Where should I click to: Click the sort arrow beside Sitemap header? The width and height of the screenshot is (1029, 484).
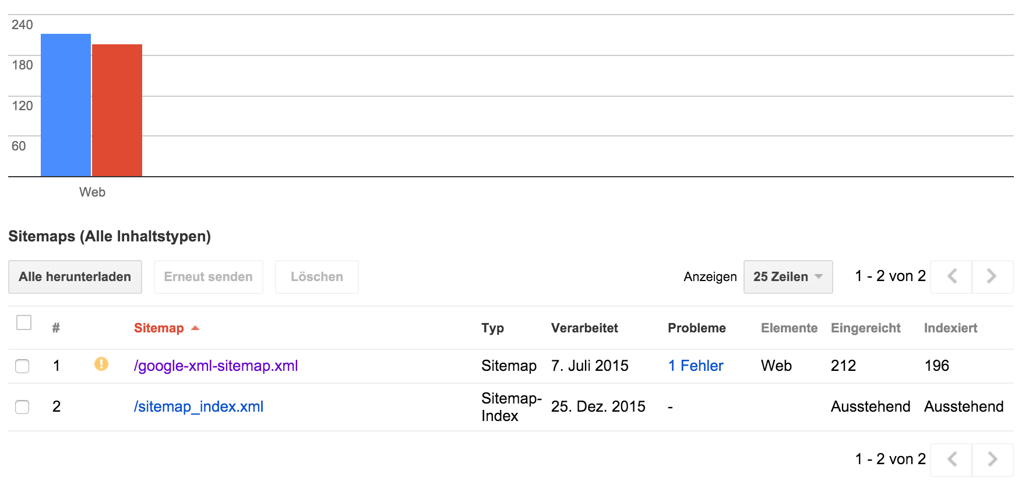click(195, 328)
